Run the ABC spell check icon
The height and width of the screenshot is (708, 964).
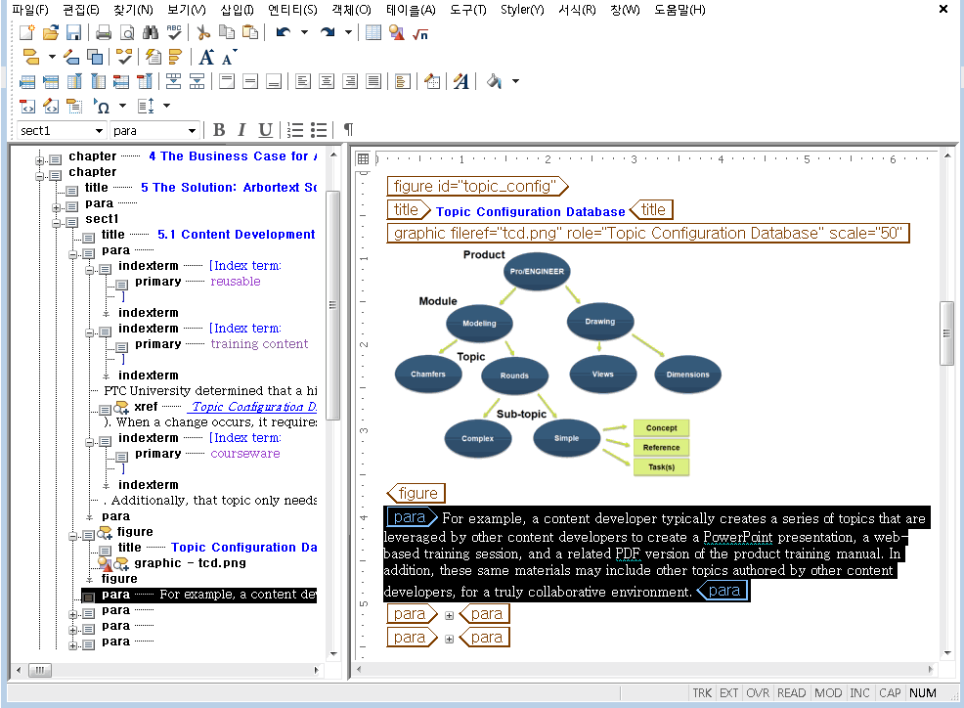click(174, 32)
